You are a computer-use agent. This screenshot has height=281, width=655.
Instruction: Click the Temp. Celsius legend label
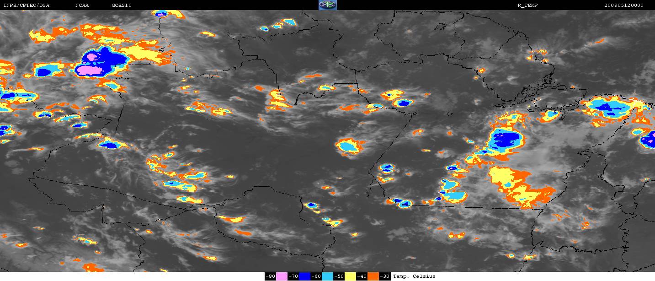[x=414, y=276]
